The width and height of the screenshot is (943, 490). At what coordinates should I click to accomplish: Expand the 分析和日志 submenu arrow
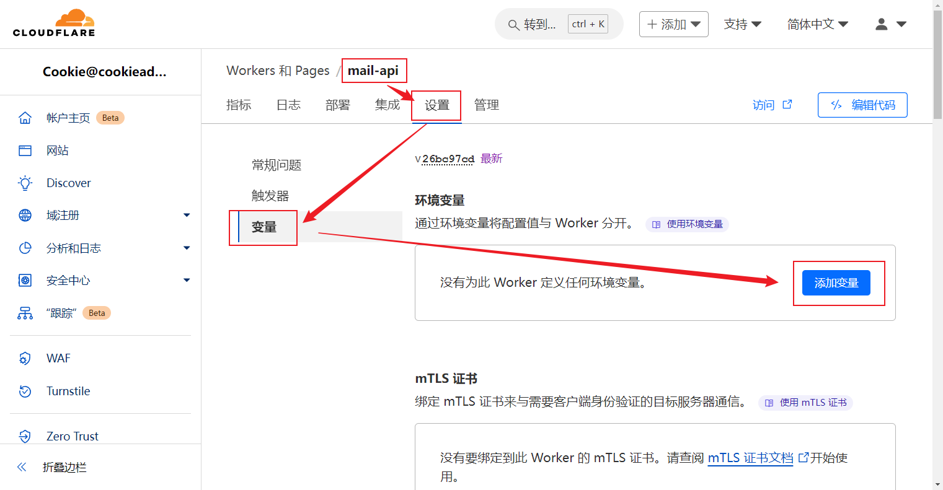(187, 248)
